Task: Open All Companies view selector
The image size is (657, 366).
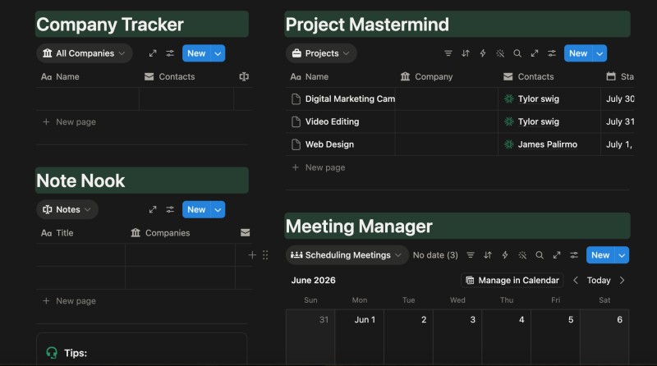Action: (85, 53)
